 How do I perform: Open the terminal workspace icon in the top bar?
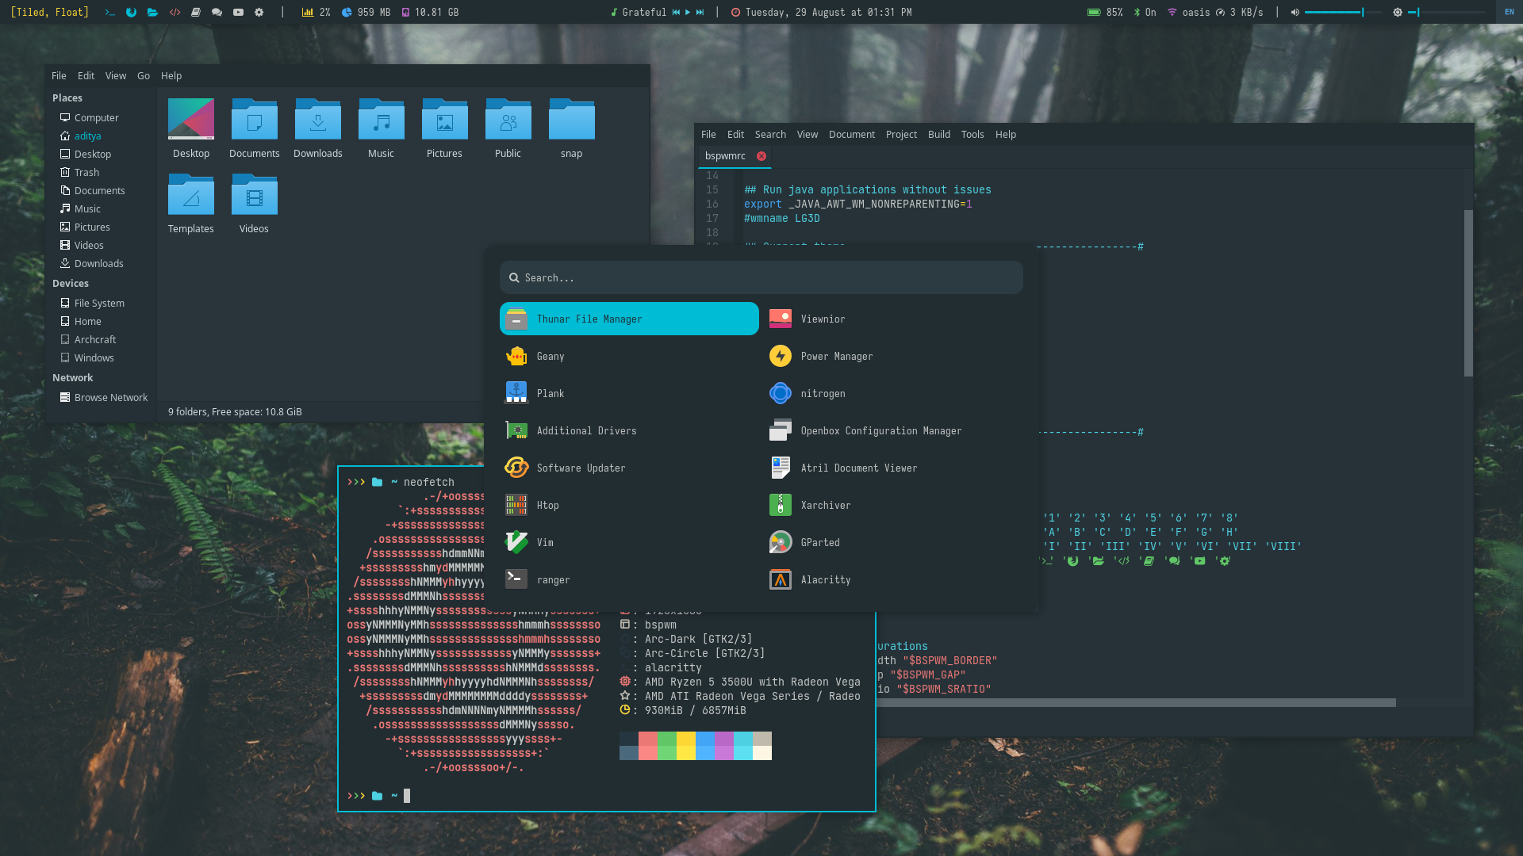[110, 12]
